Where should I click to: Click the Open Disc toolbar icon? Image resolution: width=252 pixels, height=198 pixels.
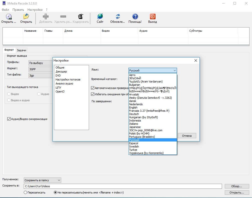[x=9, y=17]
